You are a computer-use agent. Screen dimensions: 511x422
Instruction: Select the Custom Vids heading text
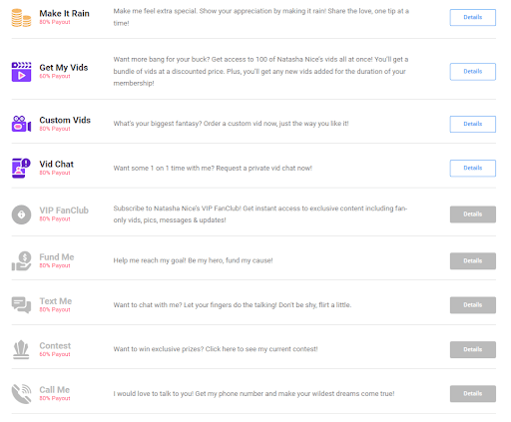tap(65, 120)
